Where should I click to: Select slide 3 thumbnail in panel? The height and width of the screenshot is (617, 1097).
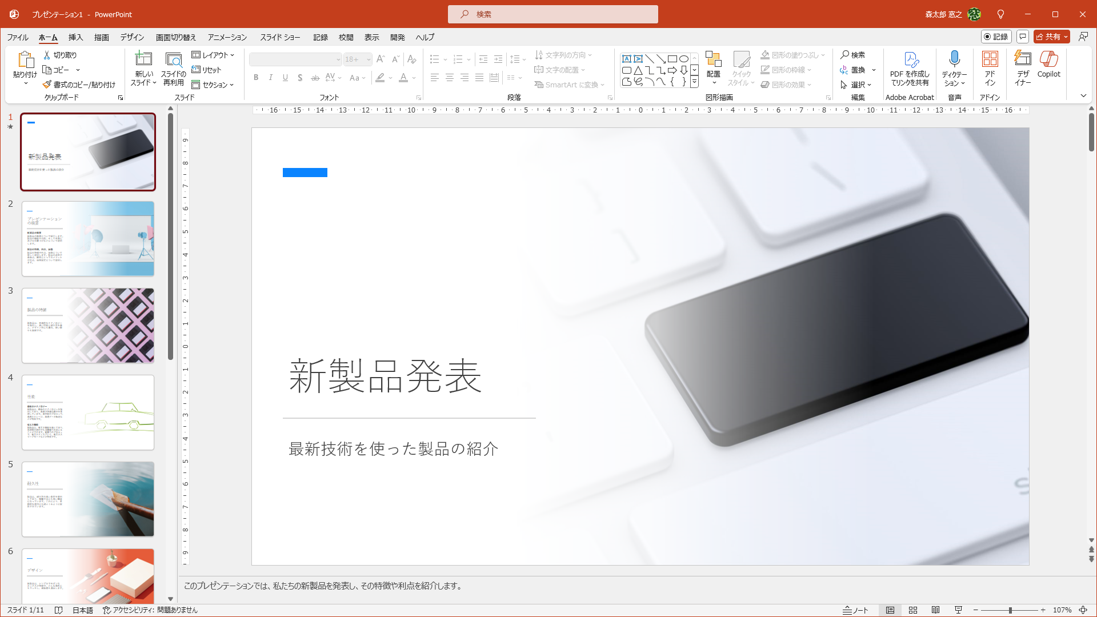[x=88, y=326]
